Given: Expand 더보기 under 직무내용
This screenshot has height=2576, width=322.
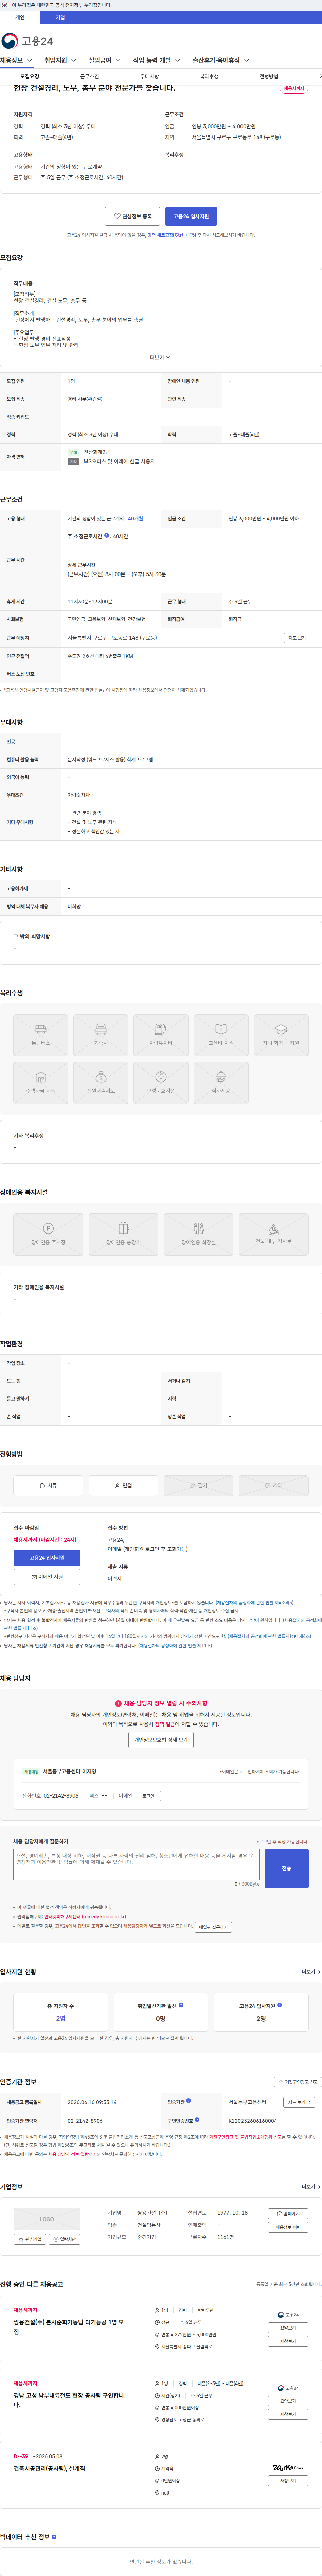Looking at the screenshot, I should tap(160, 357).
